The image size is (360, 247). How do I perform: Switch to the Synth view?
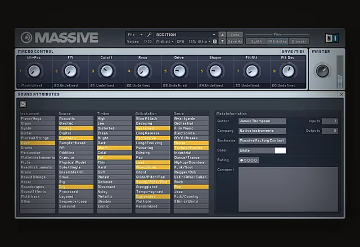(256, 42)
